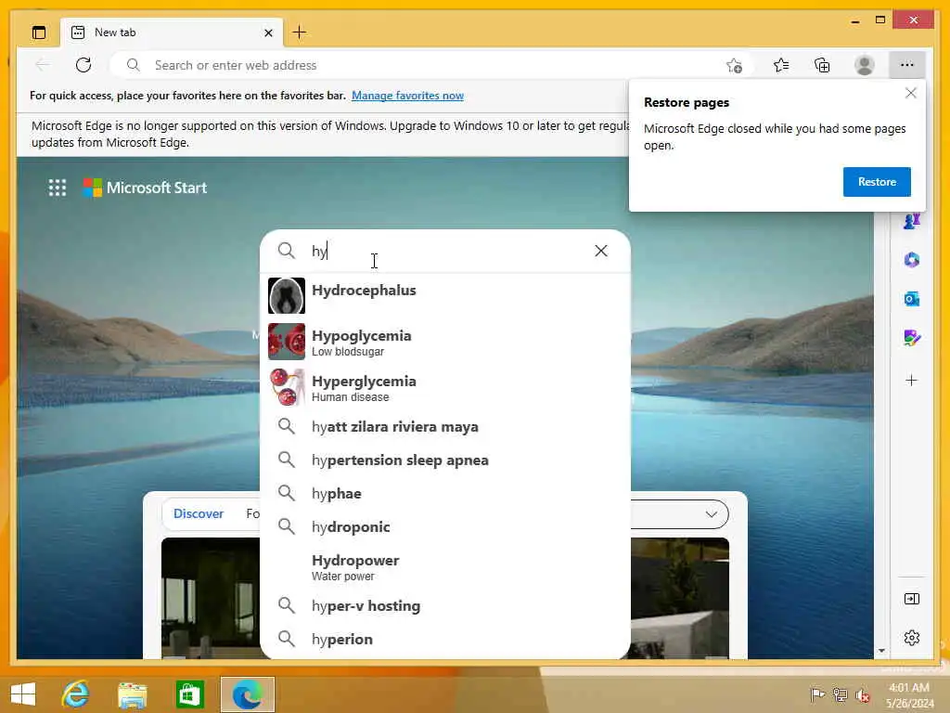Screen dimensions: 950x713
Task: Open the Microsoft 365 sidebar icon
Action: pos(912,260)
